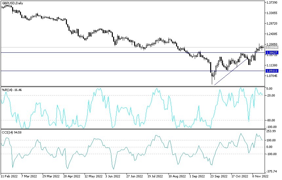
Task: Click the 17 Oct 2022 date label
Action: pyautogui.click(x=240, y=176)
